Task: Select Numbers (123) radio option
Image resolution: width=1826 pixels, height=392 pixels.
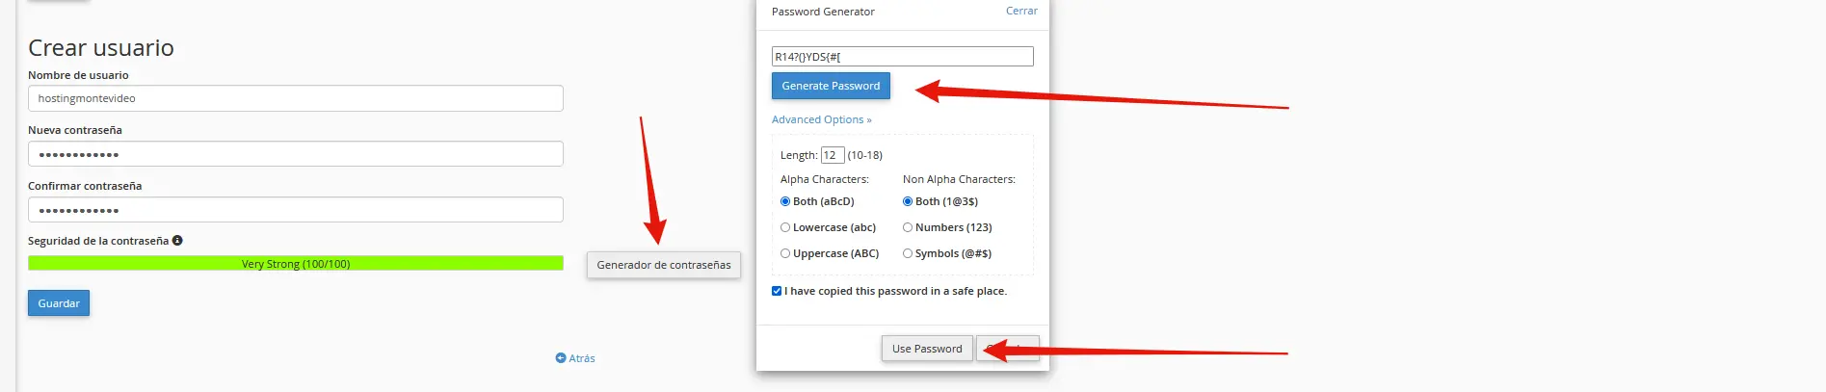Action: (908, 227)
